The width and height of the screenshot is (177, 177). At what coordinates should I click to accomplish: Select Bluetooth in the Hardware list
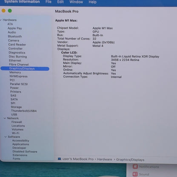(15, 36)
